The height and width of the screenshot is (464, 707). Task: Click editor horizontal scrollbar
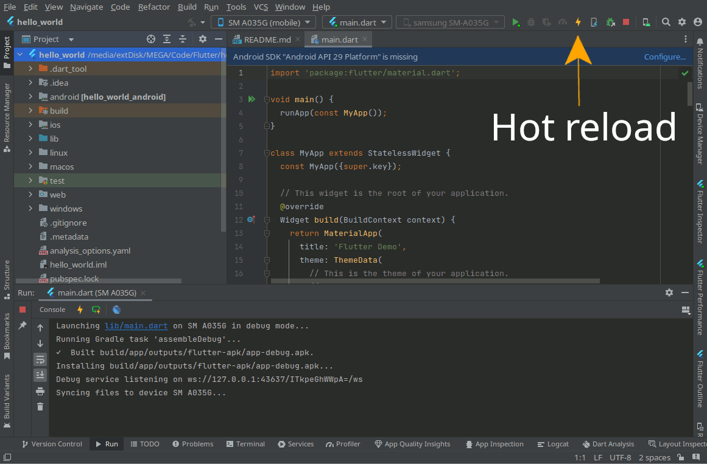435,281
